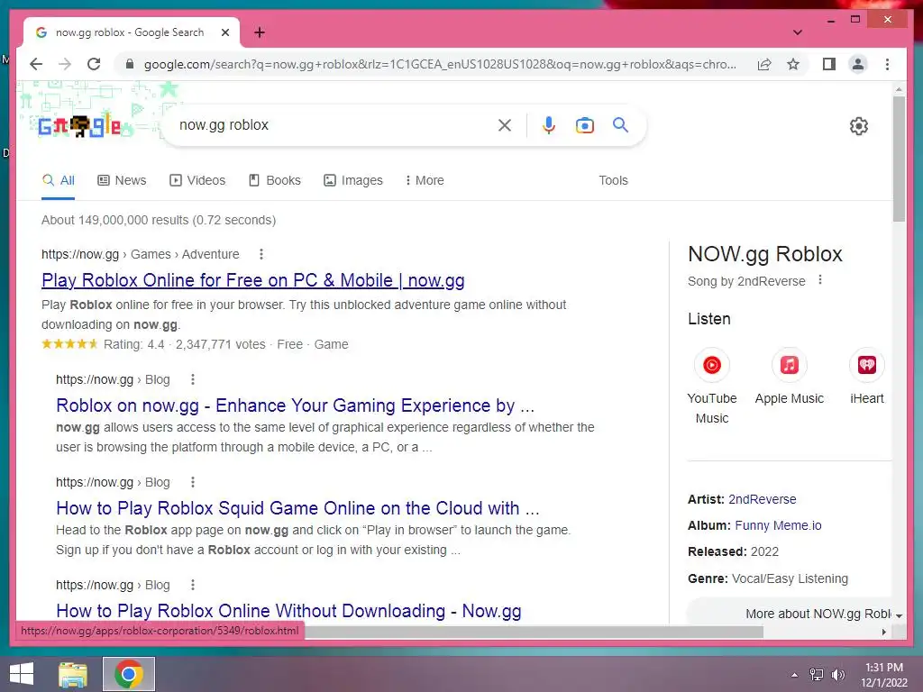923x692 pixels.
Task: Open Chrome's three-dot customize menu
Action: coord(887,64)
